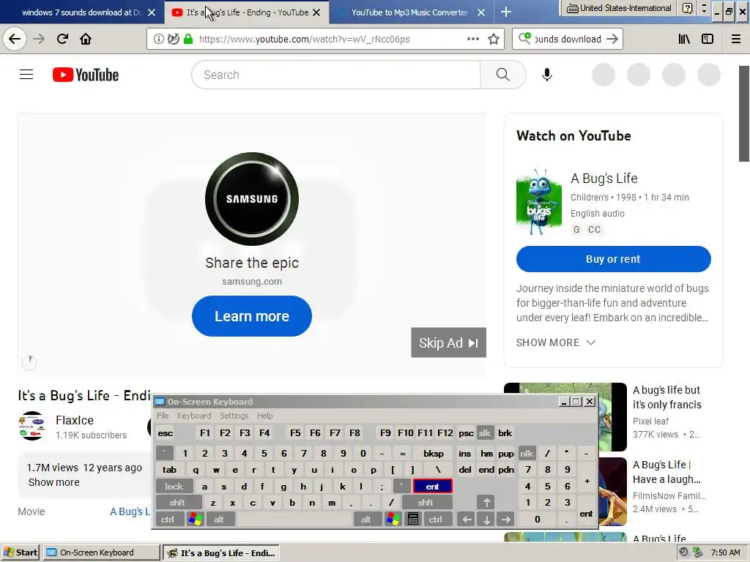Show sidebars using the sidebar icon
This screenshot has height=562, width=750.
[708, 40]
